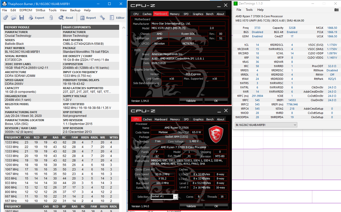
Task: Switch to Memory tab in upper CPU-Z window
Action: point(174,14)
